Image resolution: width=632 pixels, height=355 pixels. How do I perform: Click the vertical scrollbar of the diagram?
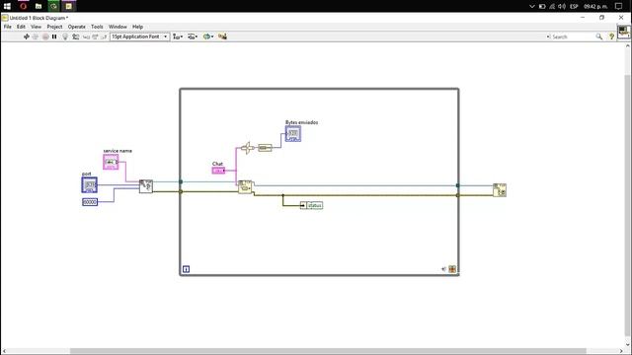click(628, 205)
